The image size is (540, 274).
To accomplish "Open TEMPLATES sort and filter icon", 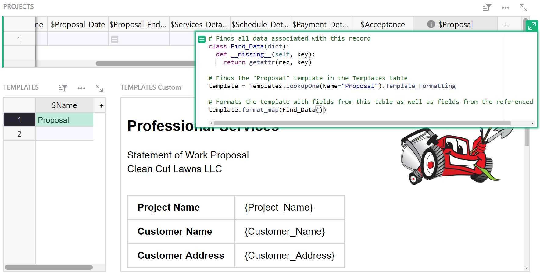I will click(63, 88).
